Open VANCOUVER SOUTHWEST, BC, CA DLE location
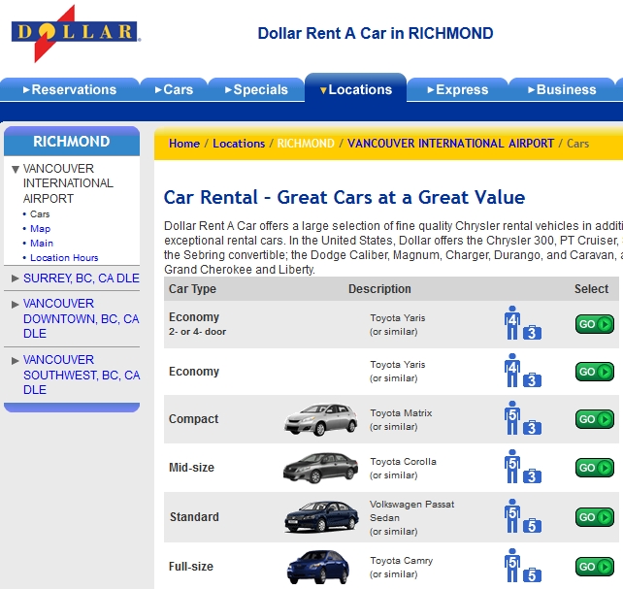The height and width of the screenshot is (589, 623). click(82, 375)
